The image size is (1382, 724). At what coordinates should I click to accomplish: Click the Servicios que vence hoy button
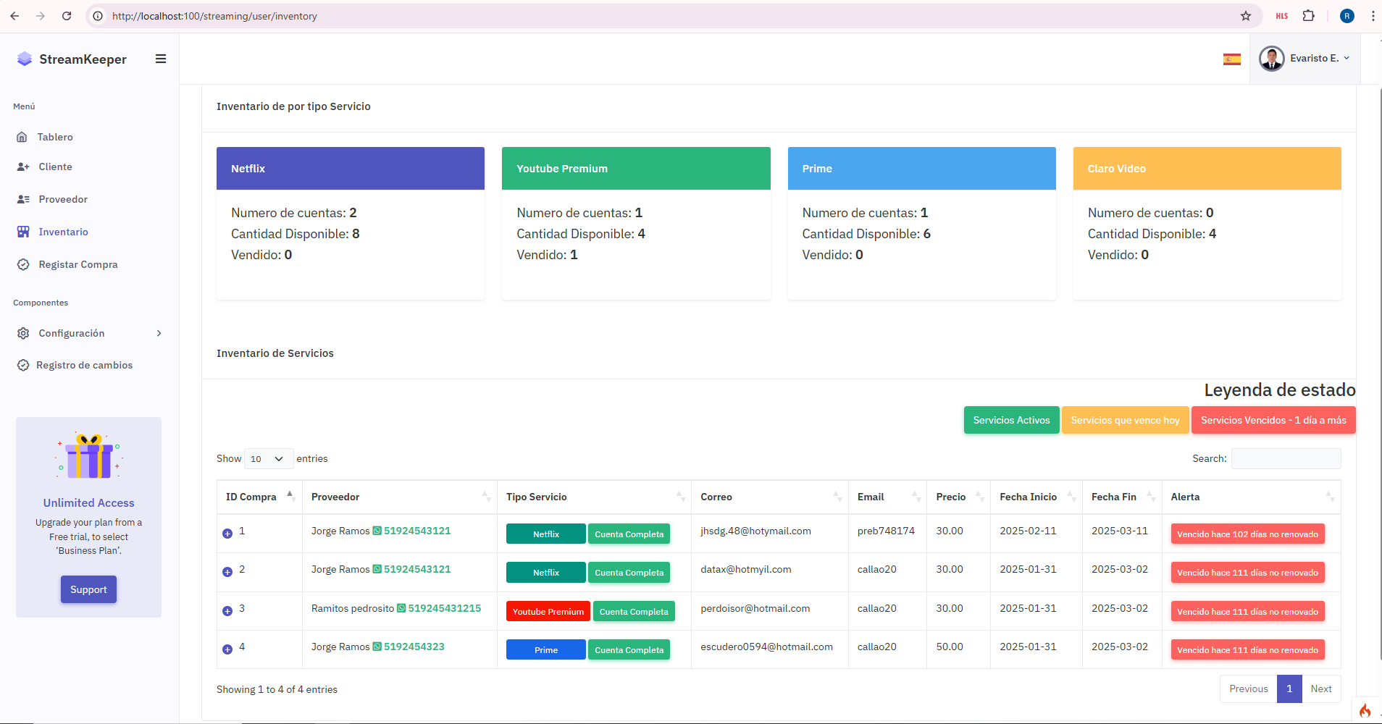(x=1125, y=420)
